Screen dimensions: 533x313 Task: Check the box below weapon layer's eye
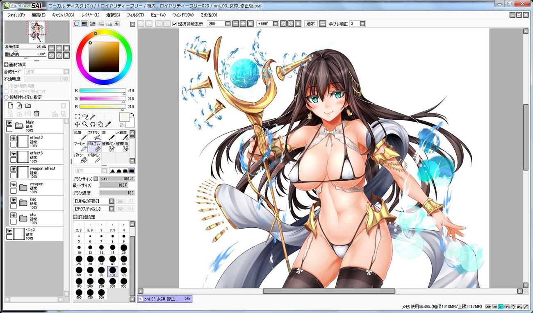coord(13,191)
